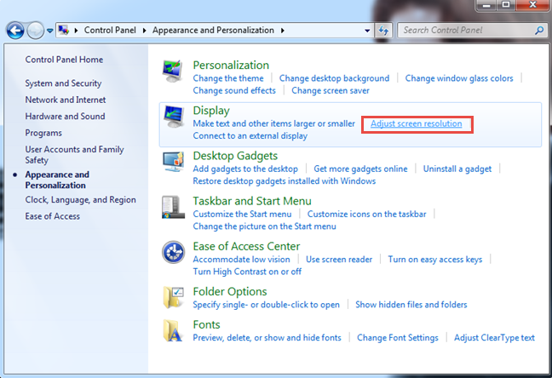Expand the Appearance and Personalization breadcrumb arrow

click(x=282, y=31)
